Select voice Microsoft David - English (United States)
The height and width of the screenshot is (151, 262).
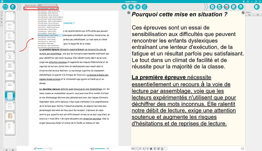pos(50,11)
